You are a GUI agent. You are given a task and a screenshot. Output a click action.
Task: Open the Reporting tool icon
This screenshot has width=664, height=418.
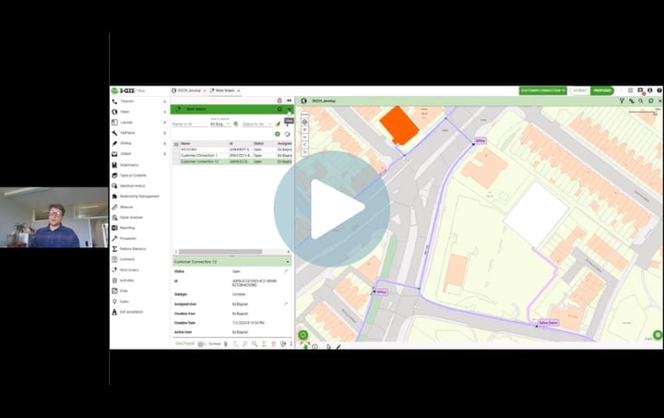114,228
